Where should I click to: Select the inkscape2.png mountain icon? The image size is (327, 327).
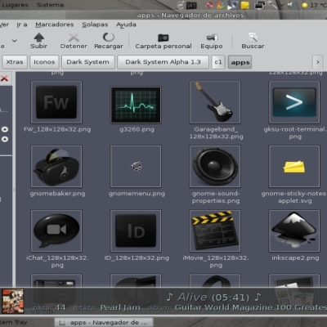(x=294, y=231)
